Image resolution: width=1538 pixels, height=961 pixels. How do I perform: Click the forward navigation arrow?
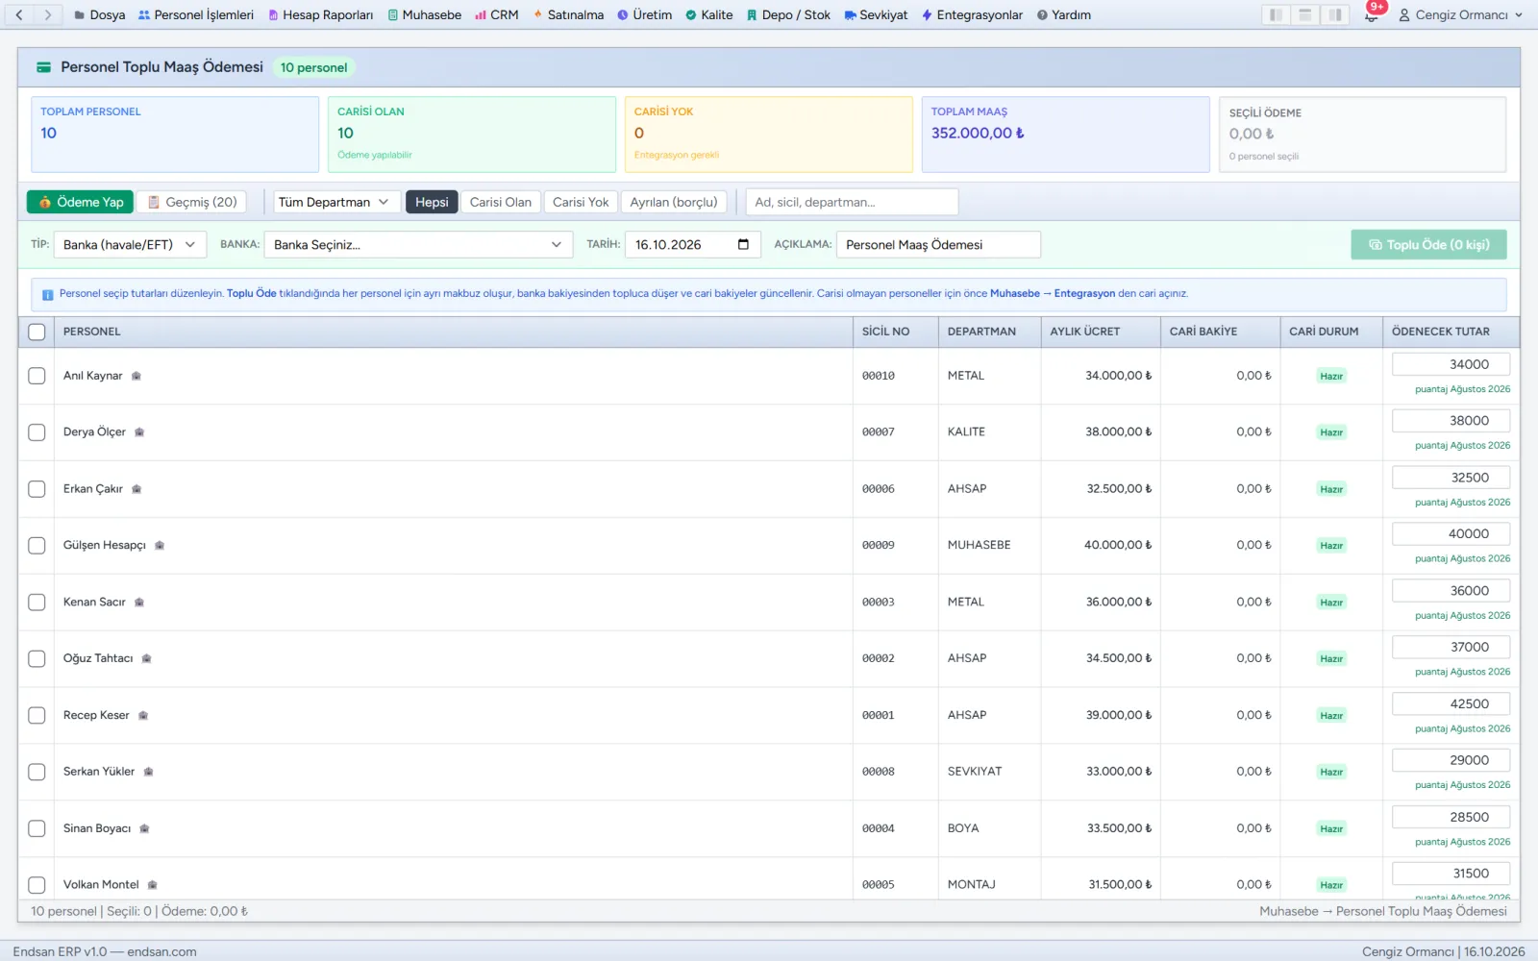click(x=48, y=14)
